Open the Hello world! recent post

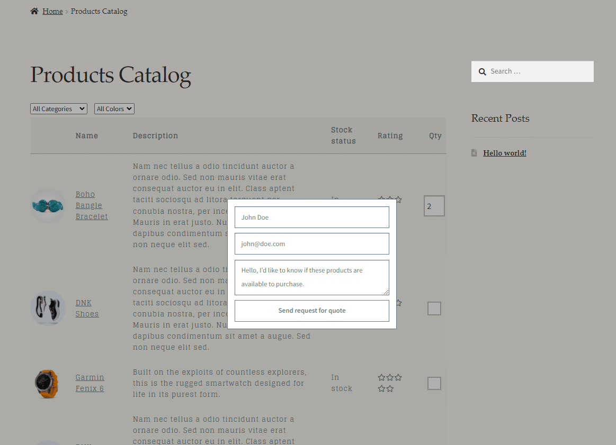point(504,153)
